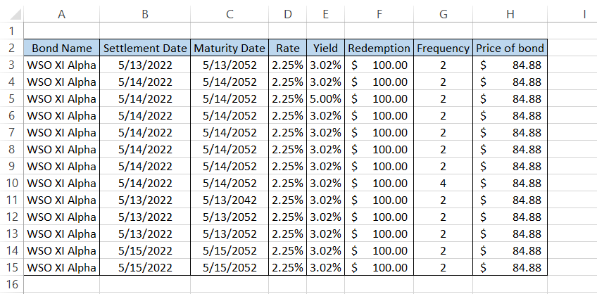Image resolution: width=597 pixels, height=294 pixels.
Task: Click the select-all corner of the grid
Action: (11, 14)
